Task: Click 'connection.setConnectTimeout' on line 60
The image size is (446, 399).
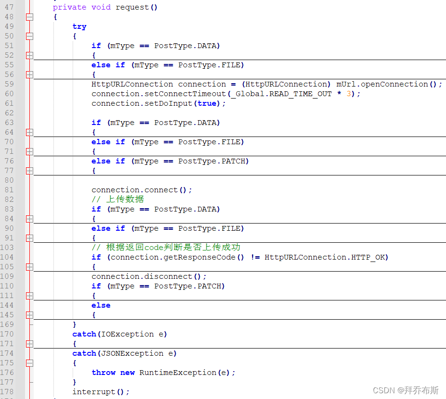Action: (158, 94)
